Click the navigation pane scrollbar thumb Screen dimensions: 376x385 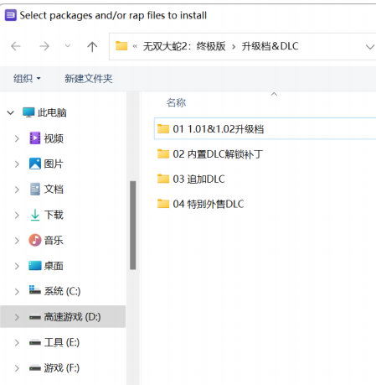[x=133, y=226]
